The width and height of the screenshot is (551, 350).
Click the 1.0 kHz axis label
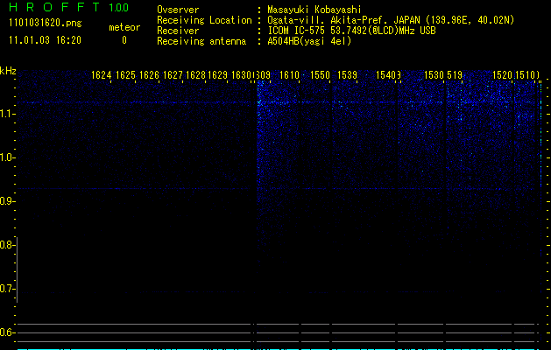(7, 157)
